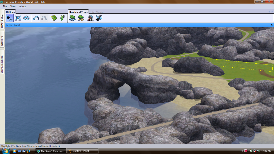The height and width of the screenshot is (154, 274).
Task: Launch Windows Media Player from Quick Launch
Action: click(15, 151)
